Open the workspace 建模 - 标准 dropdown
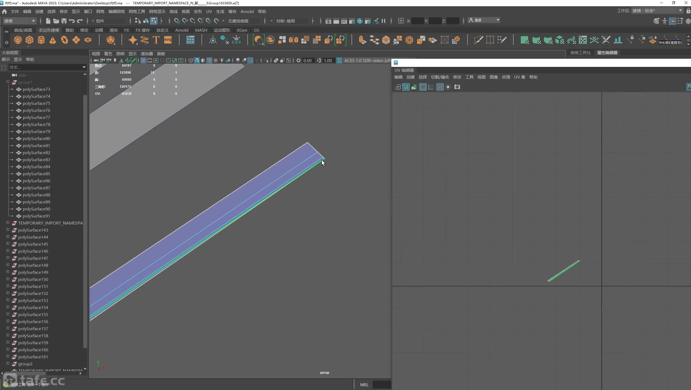This screenshot has height=390, width=691. 657,11
